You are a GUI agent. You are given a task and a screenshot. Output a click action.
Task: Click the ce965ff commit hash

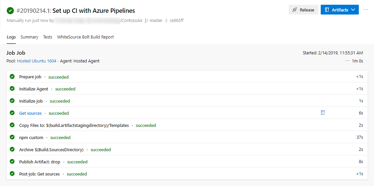pos(176,21)
